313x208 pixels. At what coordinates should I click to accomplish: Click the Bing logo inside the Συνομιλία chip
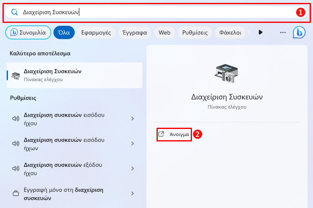click(14, 32)
